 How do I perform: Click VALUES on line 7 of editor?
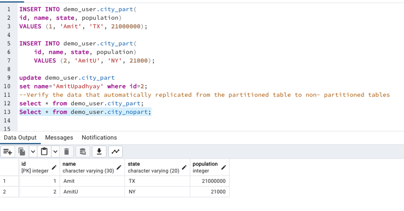pyautogui.click(x=45, y=61)
